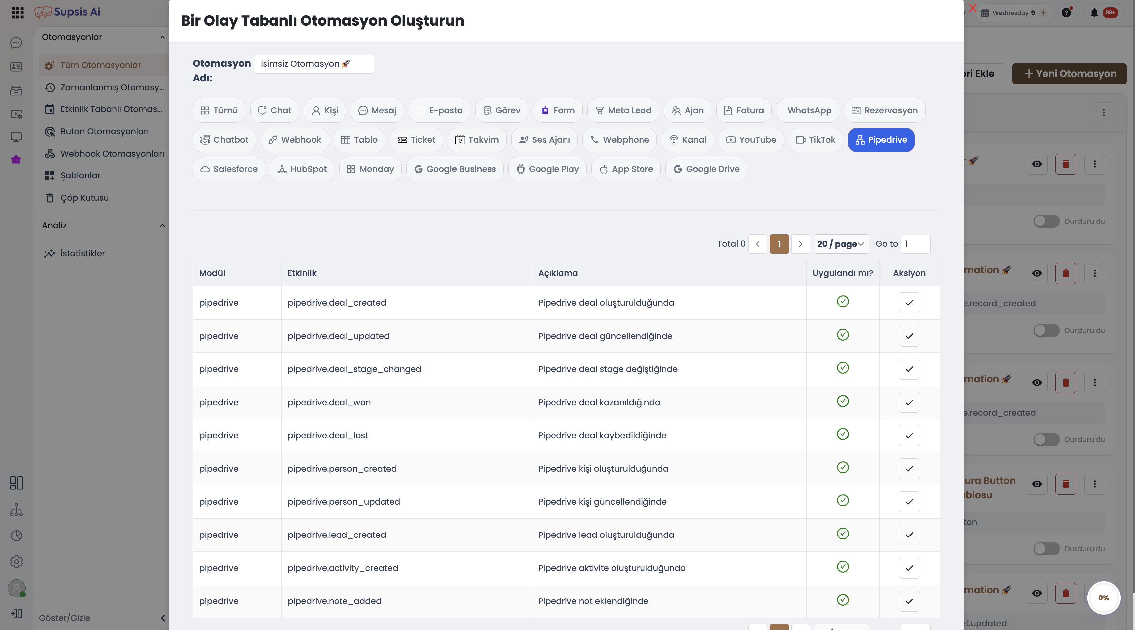Open the apps grid icon
Screen dimensions: 1135x630
point(17,12)
